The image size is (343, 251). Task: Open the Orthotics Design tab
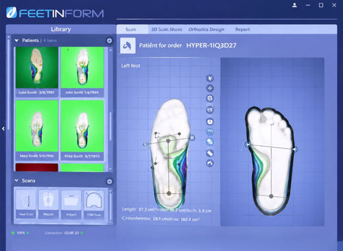[x=206, y=29]
